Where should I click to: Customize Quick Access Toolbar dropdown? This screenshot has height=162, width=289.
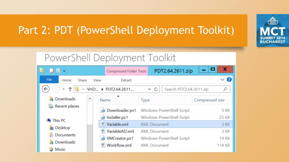(64, 71)
